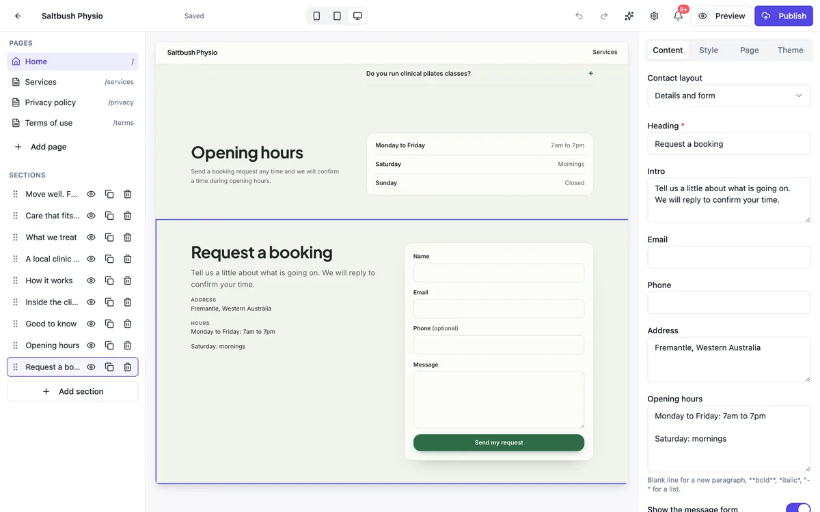Select the Home page
This screenshot has height=512, width=820.
(72, 61)
